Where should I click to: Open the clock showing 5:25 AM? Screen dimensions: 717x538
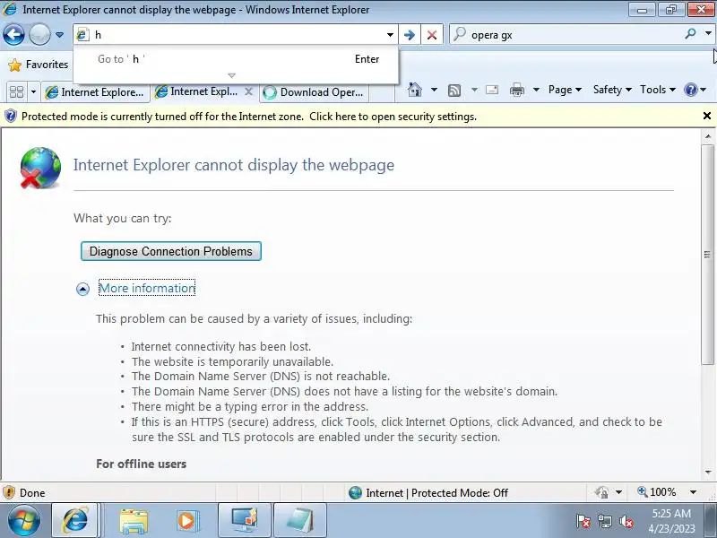[x=671, y=521]
